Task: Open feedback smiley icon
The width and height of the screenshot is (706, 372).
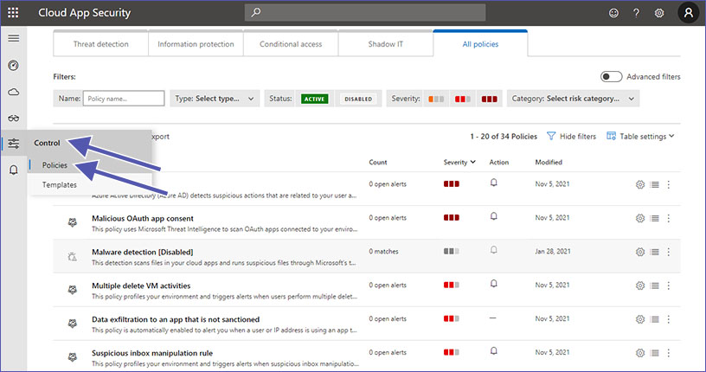Action: point(613,13)
